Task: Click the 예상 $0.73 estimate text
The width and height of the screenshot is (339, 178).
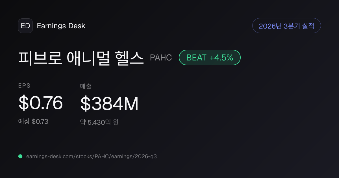Action: 33,121
